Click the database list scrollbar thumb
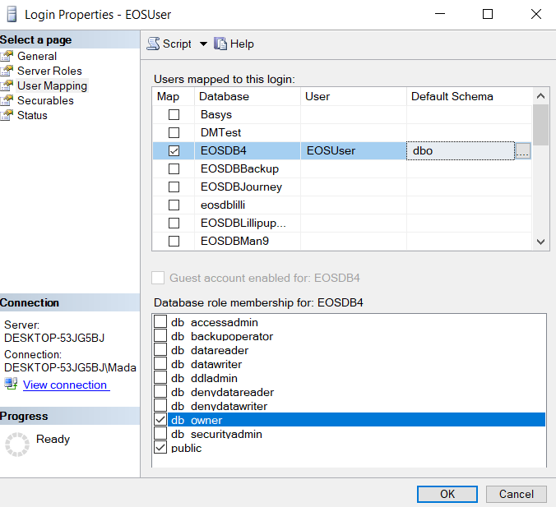Image resolution: width=556 pixels, height=507 pixels. pos(540,125)
